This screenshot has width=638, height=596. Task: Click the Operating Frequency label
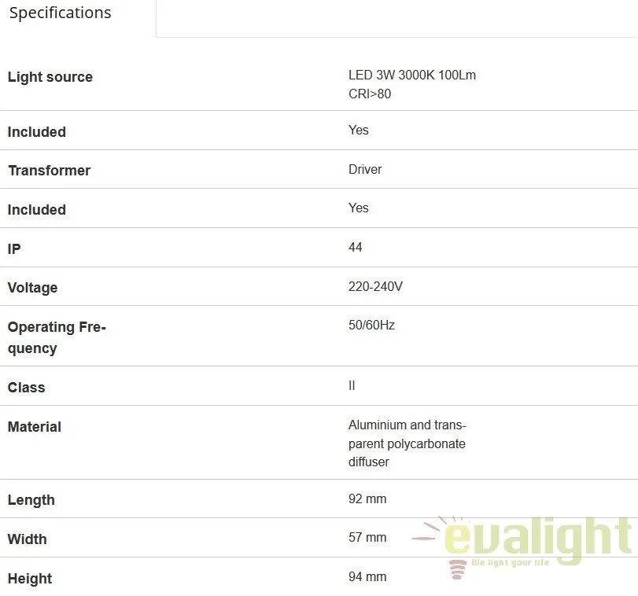point(57,337)
